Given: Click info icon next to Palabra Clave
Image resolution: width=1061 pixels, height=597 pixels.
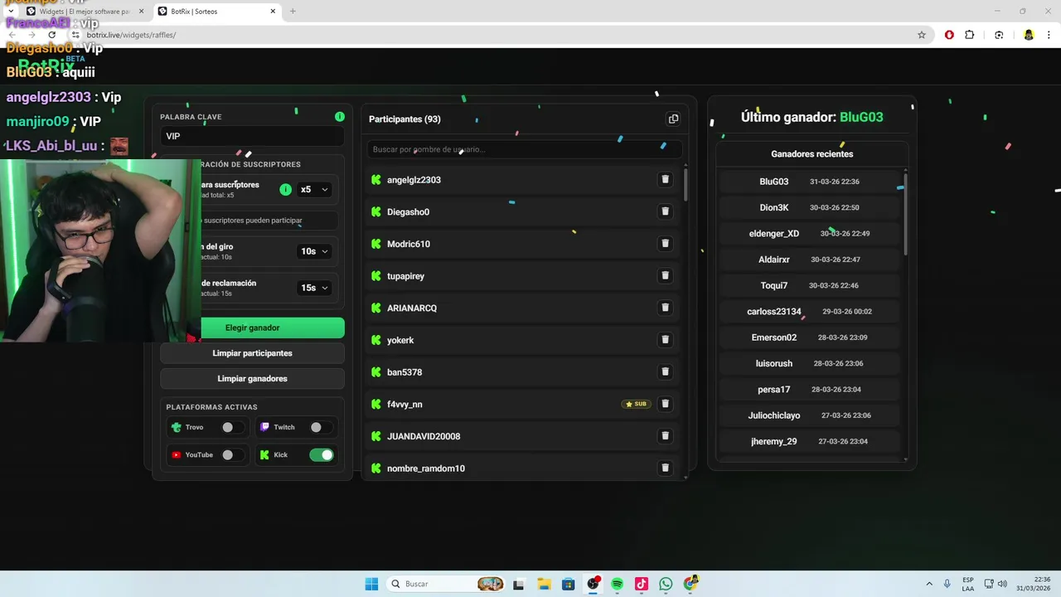Looking at the screenshot, I should [339, 117].
